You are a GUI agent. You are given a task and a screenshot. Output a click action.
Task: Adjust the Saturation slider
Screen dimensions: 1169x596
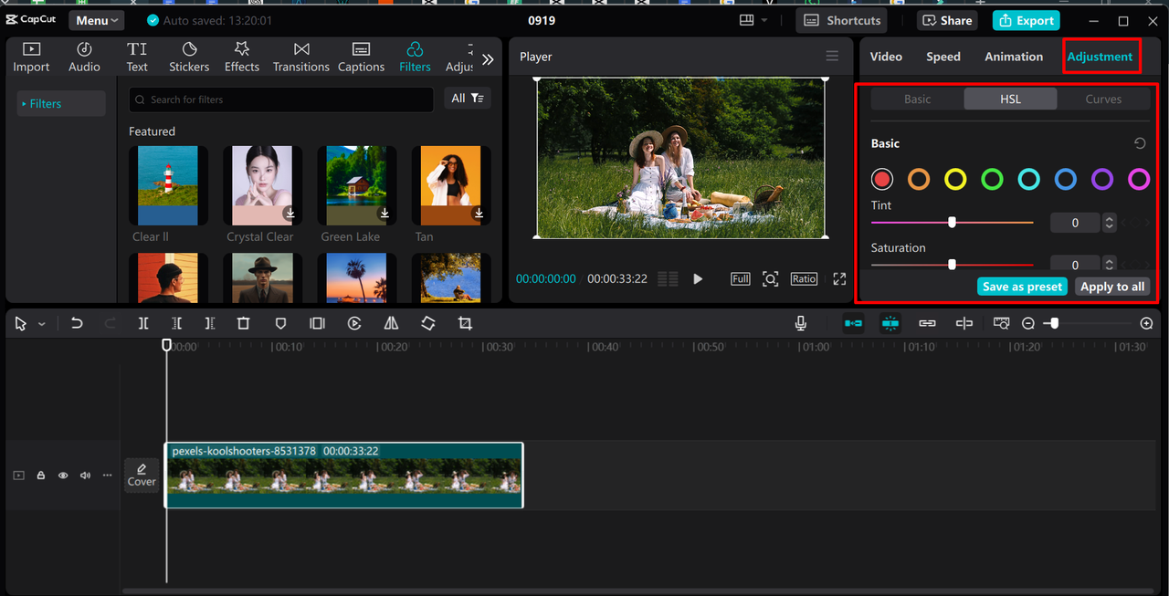click(952, 265)
